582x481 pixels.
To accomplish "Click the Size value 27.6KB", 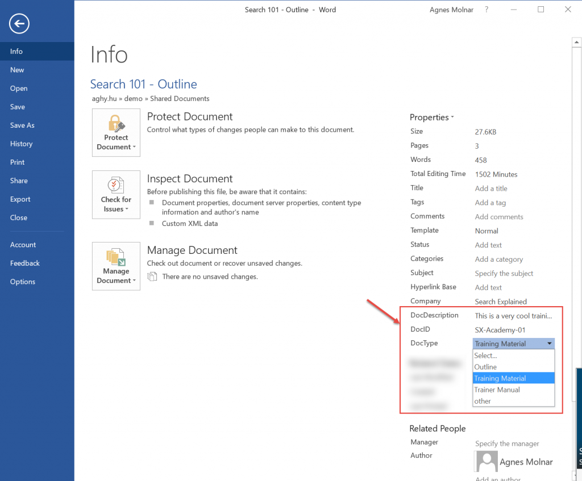I will pos(485,132).
